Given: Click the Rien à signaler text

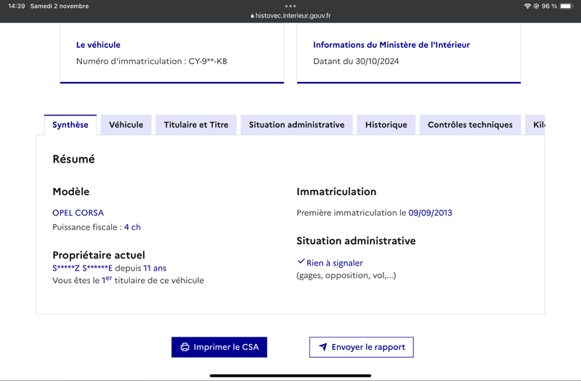Looking at the screenshot, I should (335, 263).
